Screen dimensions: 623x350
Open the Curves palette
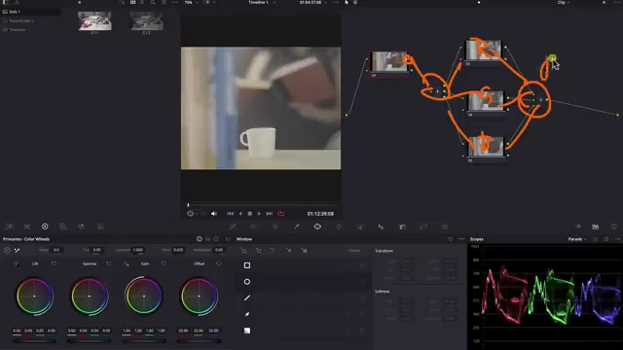[x=233, y=227]
